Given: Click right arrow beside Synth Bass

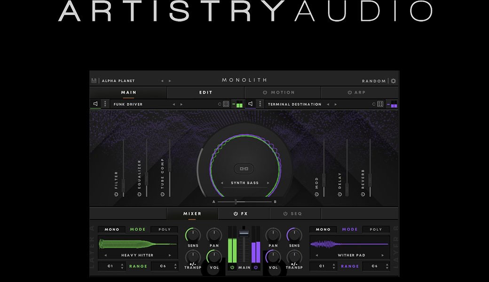Looking at the screenshot, I should (268, 183).
